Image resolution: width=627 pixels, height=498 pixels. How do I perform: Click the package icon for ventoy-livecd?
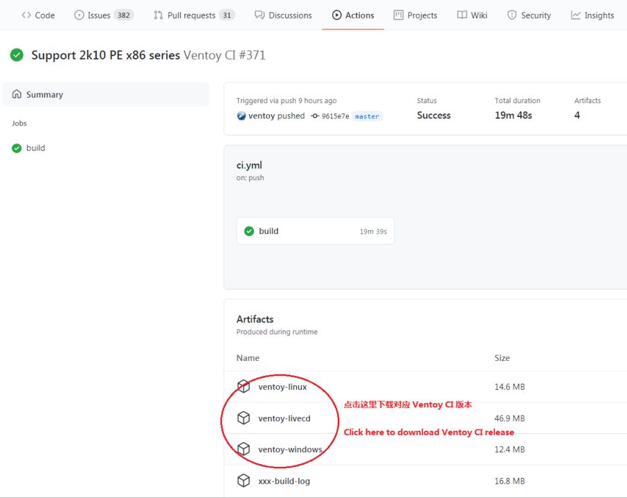click(x=244, y=418)
